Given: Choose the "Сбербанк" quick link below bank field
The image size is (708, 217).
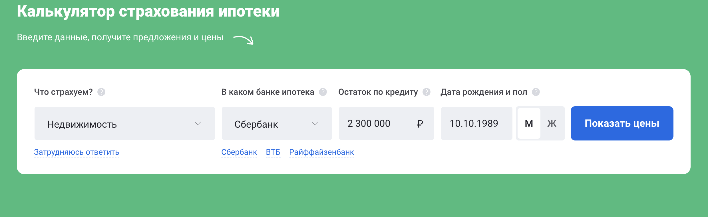Looking at the screenshot, I should pyautogui.click(x=239, y=152).
